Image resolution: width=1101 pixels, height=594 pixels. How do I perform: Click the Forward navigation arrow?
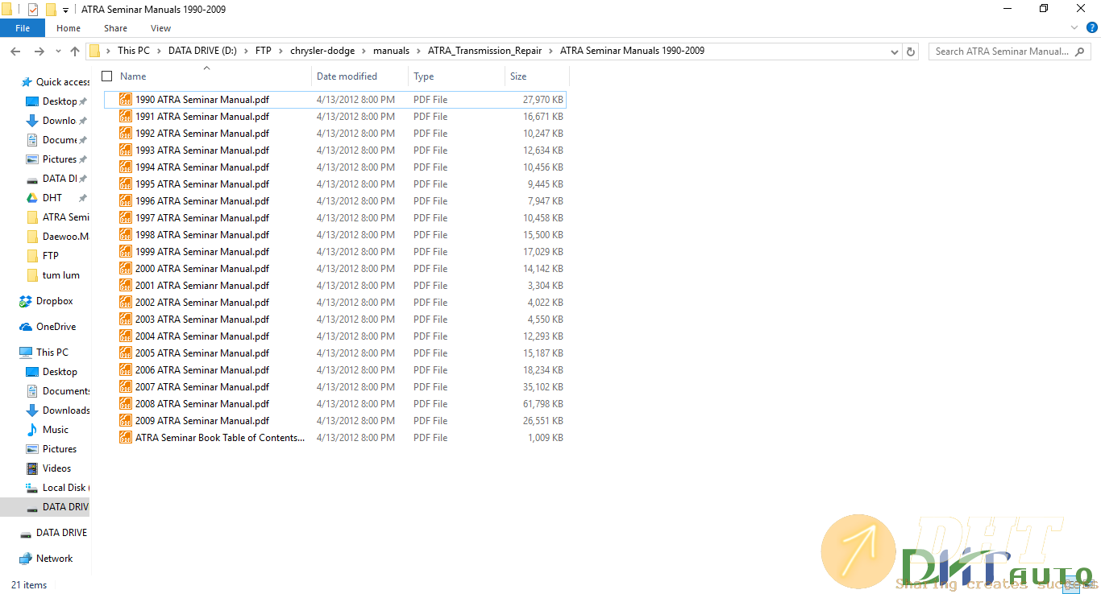[x=39, y=51]
